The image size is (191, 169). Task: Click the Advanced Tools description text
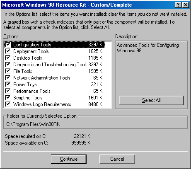[148, 48]
